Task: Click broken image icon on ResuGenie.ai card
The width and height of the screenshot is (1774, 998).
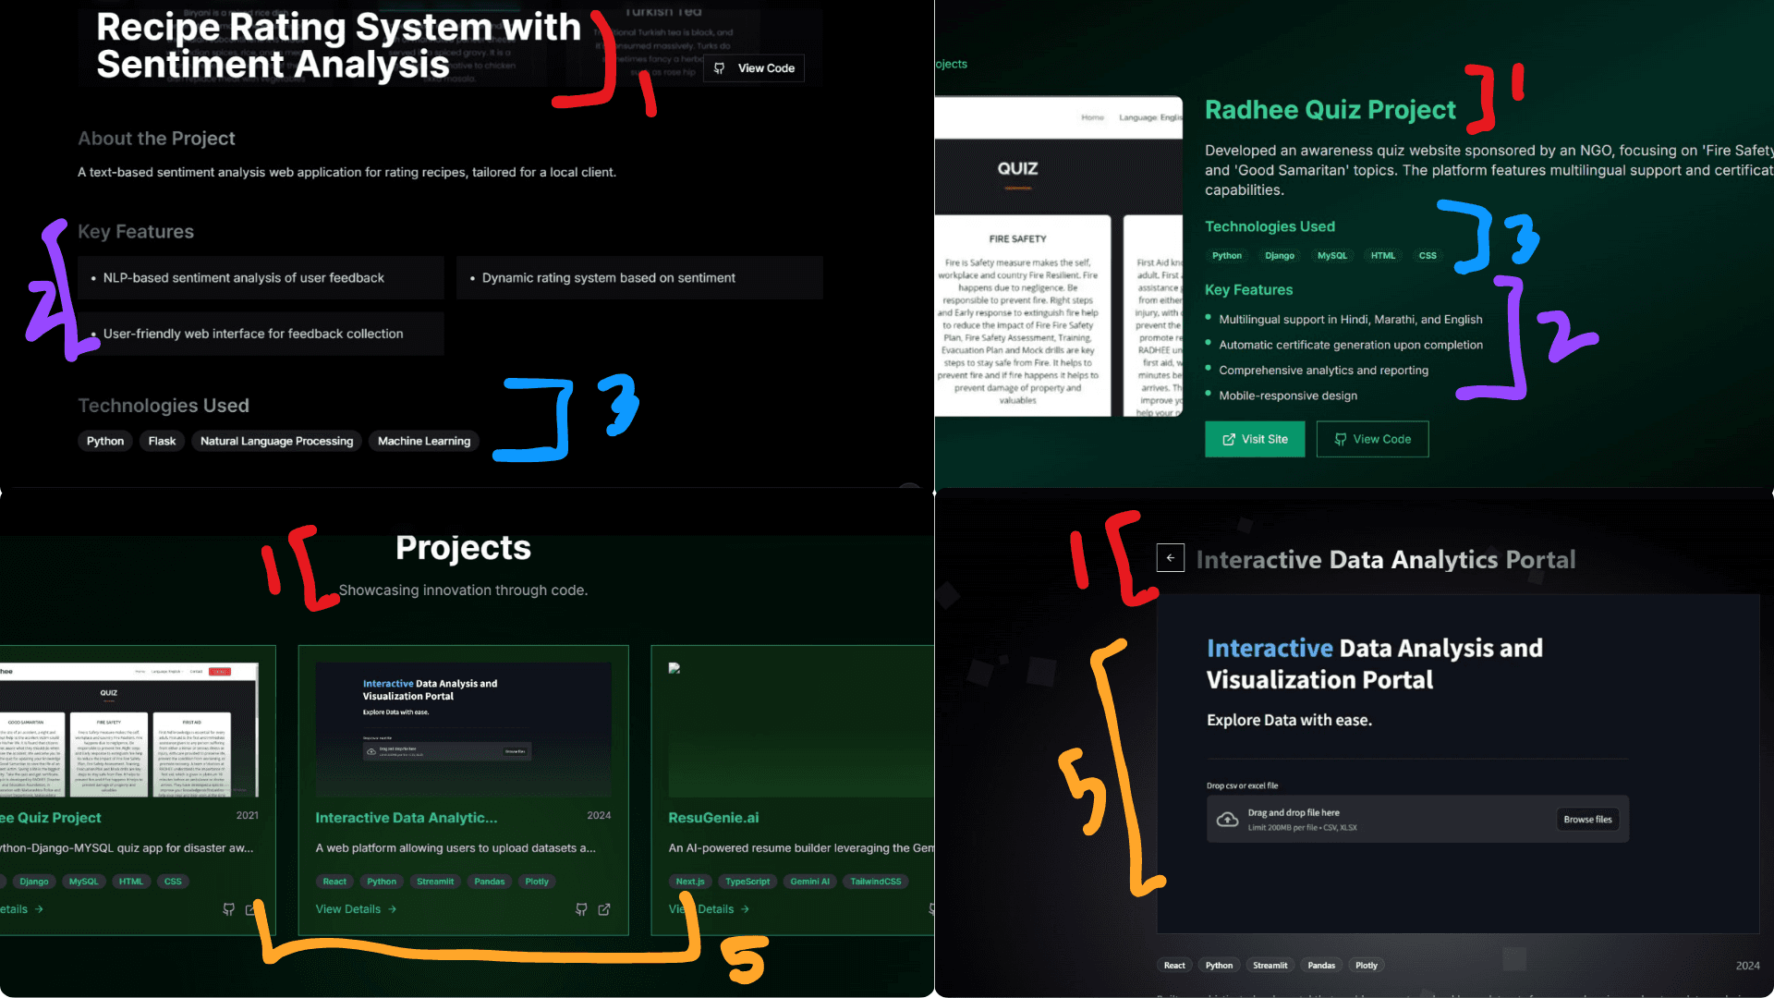Action: pos(674,668)
